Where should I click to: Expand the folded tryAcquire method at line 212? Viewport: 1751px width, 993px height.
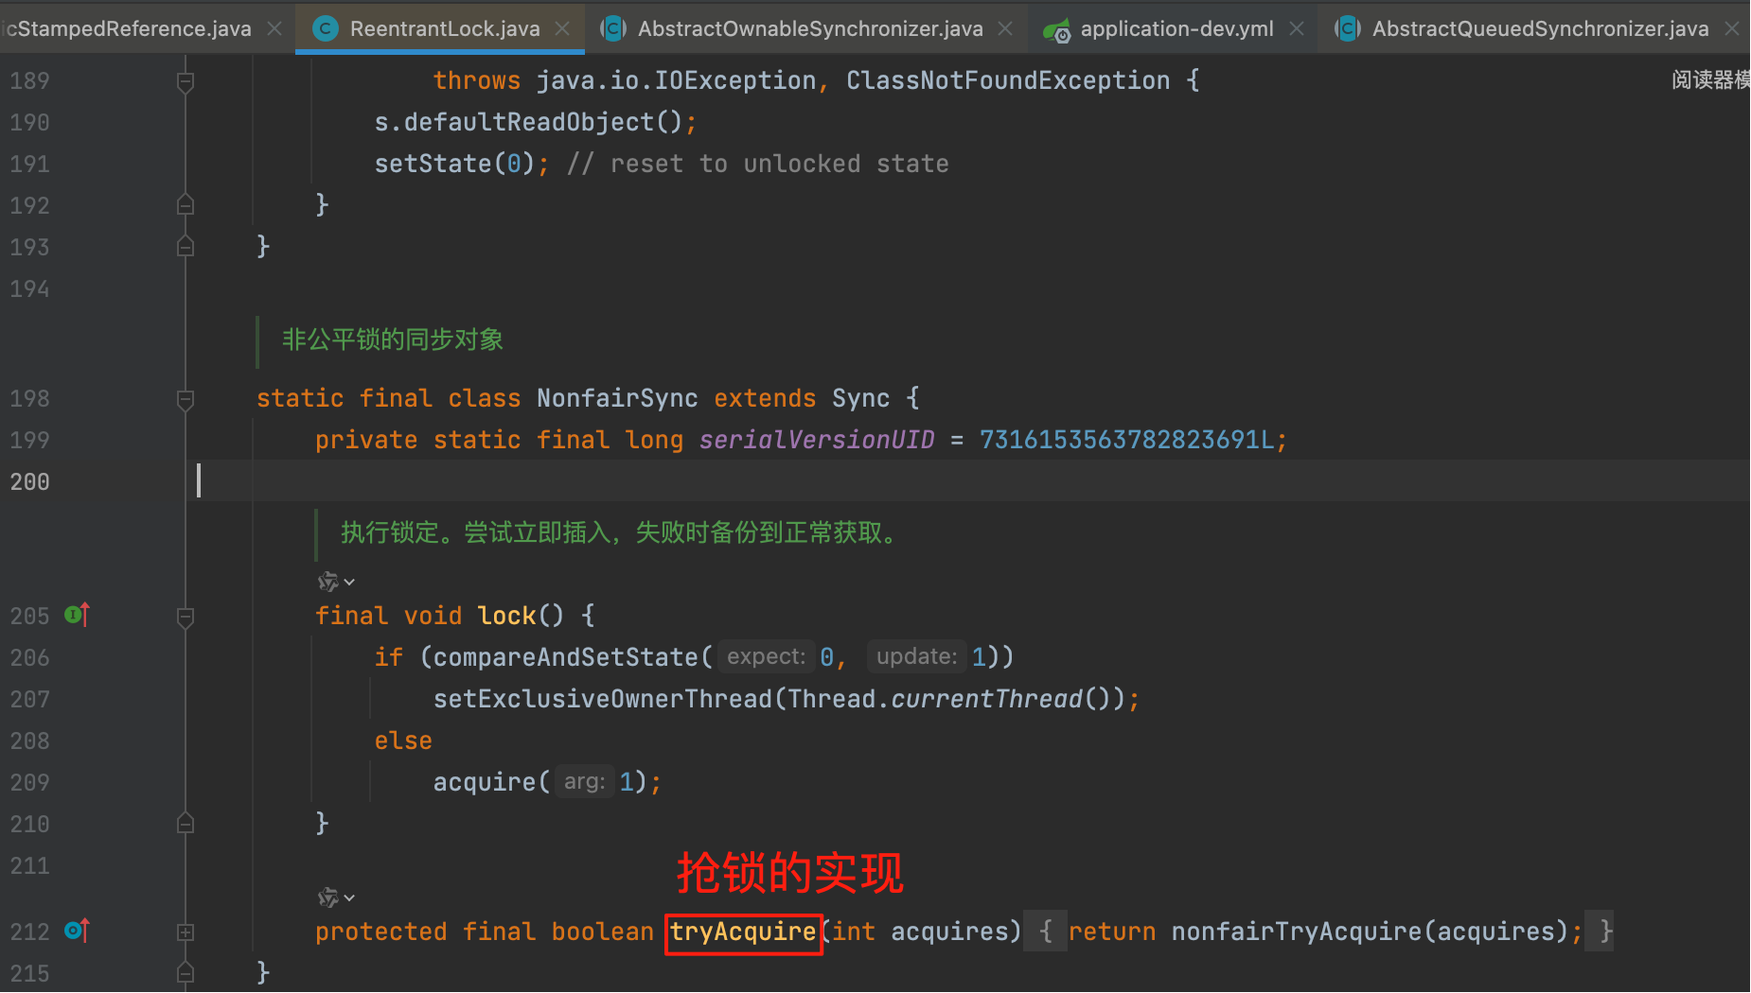186,932
